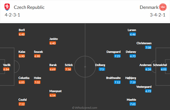170x110 pixels.
Task: Click the WhoScored.com watermark
Action: 85,108
